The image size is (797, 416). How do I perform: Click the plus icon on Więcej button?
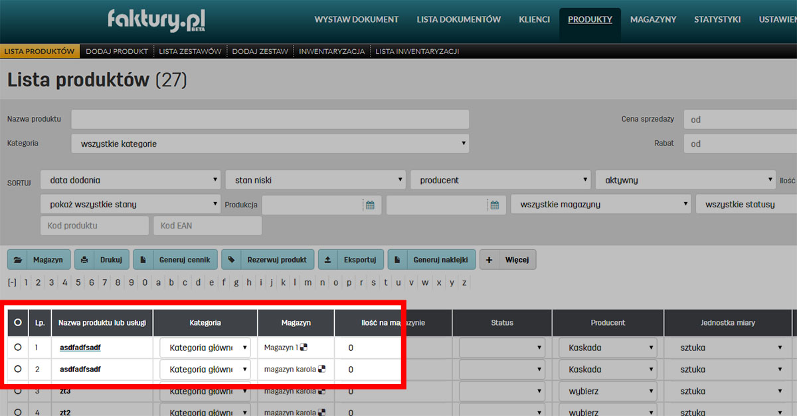(x=490, y=259)
